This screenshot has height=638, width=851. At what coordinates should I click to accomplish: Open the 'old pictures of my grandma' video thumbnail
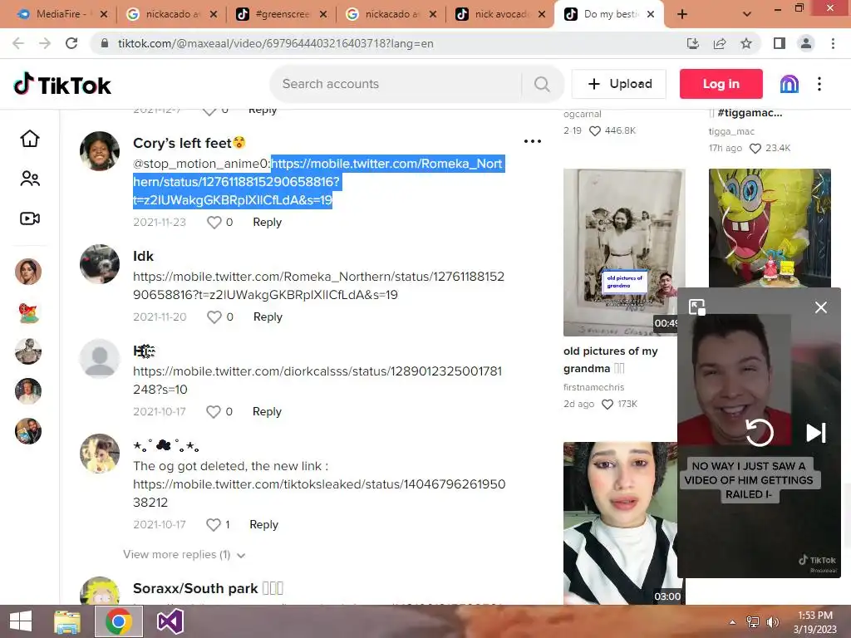click(624, 253)
